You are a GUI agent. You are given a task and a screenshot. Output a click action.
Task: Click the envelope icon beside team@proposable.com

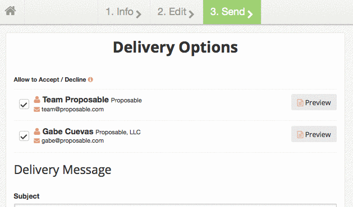click(x=36, y=109)
